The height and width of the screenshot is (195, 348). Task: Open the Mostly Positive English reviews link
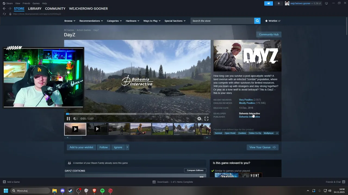click(247, 103)
